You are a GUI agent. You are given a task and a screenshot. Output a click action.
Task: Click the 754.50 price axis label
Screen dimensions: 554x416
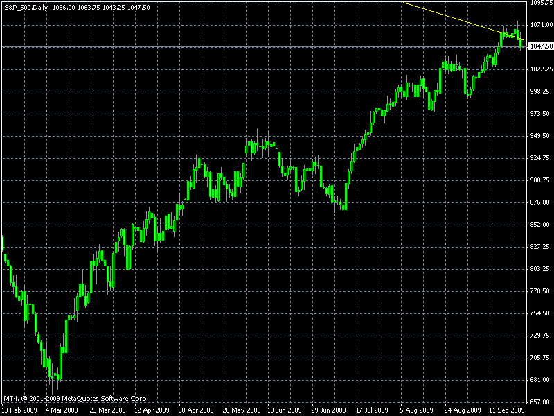[539, 313]
